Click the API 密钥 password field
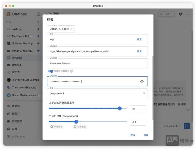The image size is (196, 149). (97, 81)
